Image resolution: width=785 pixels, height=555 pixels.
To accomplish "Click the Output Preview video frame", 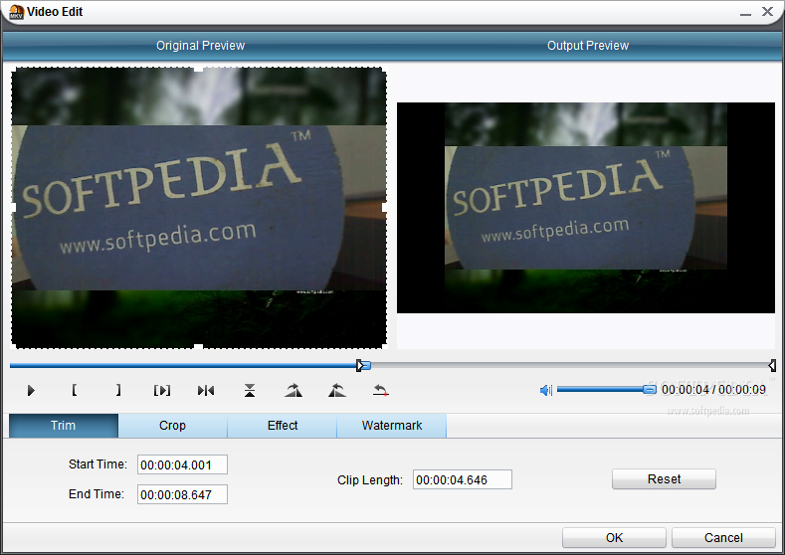I will [x=586, y=208].
